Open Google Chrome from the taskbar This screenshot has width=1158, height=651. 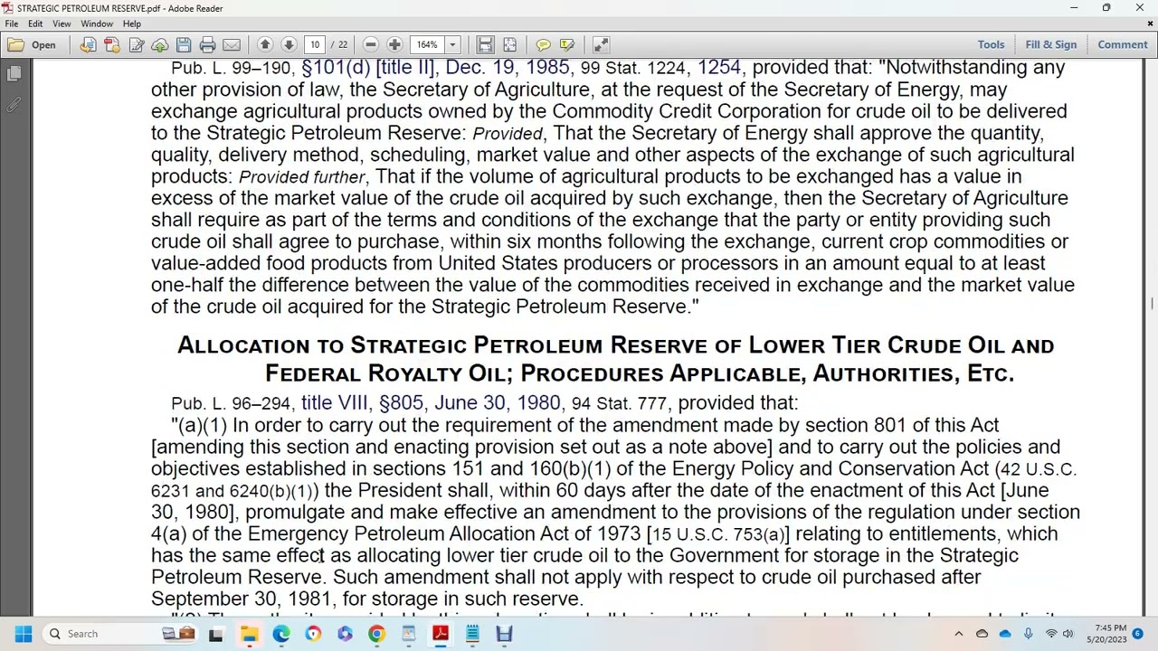(376, 634)
